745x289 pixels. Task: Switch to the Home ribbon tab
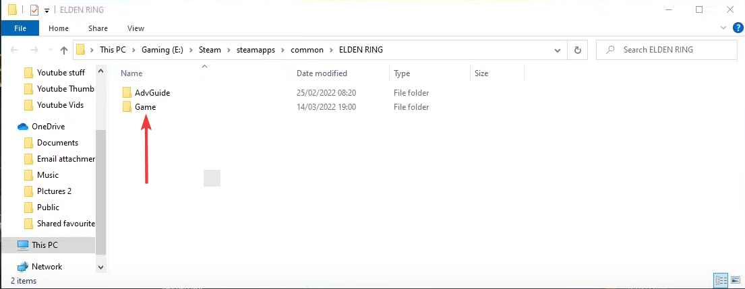pyautogui.click(x=59, y=28)
